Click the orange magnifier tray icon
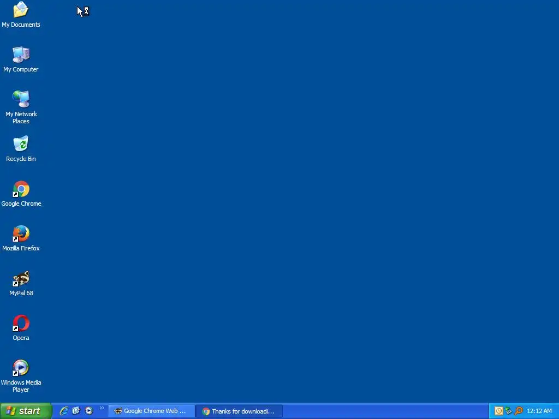Screen dimensions: 559x419 [519, 411]
